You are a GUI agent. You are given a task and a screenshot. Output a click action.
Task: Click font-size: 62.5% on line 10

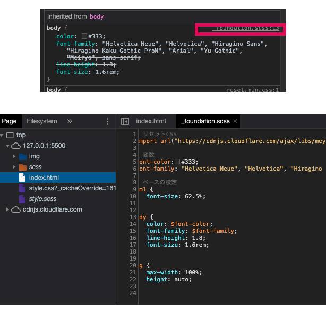176,196
